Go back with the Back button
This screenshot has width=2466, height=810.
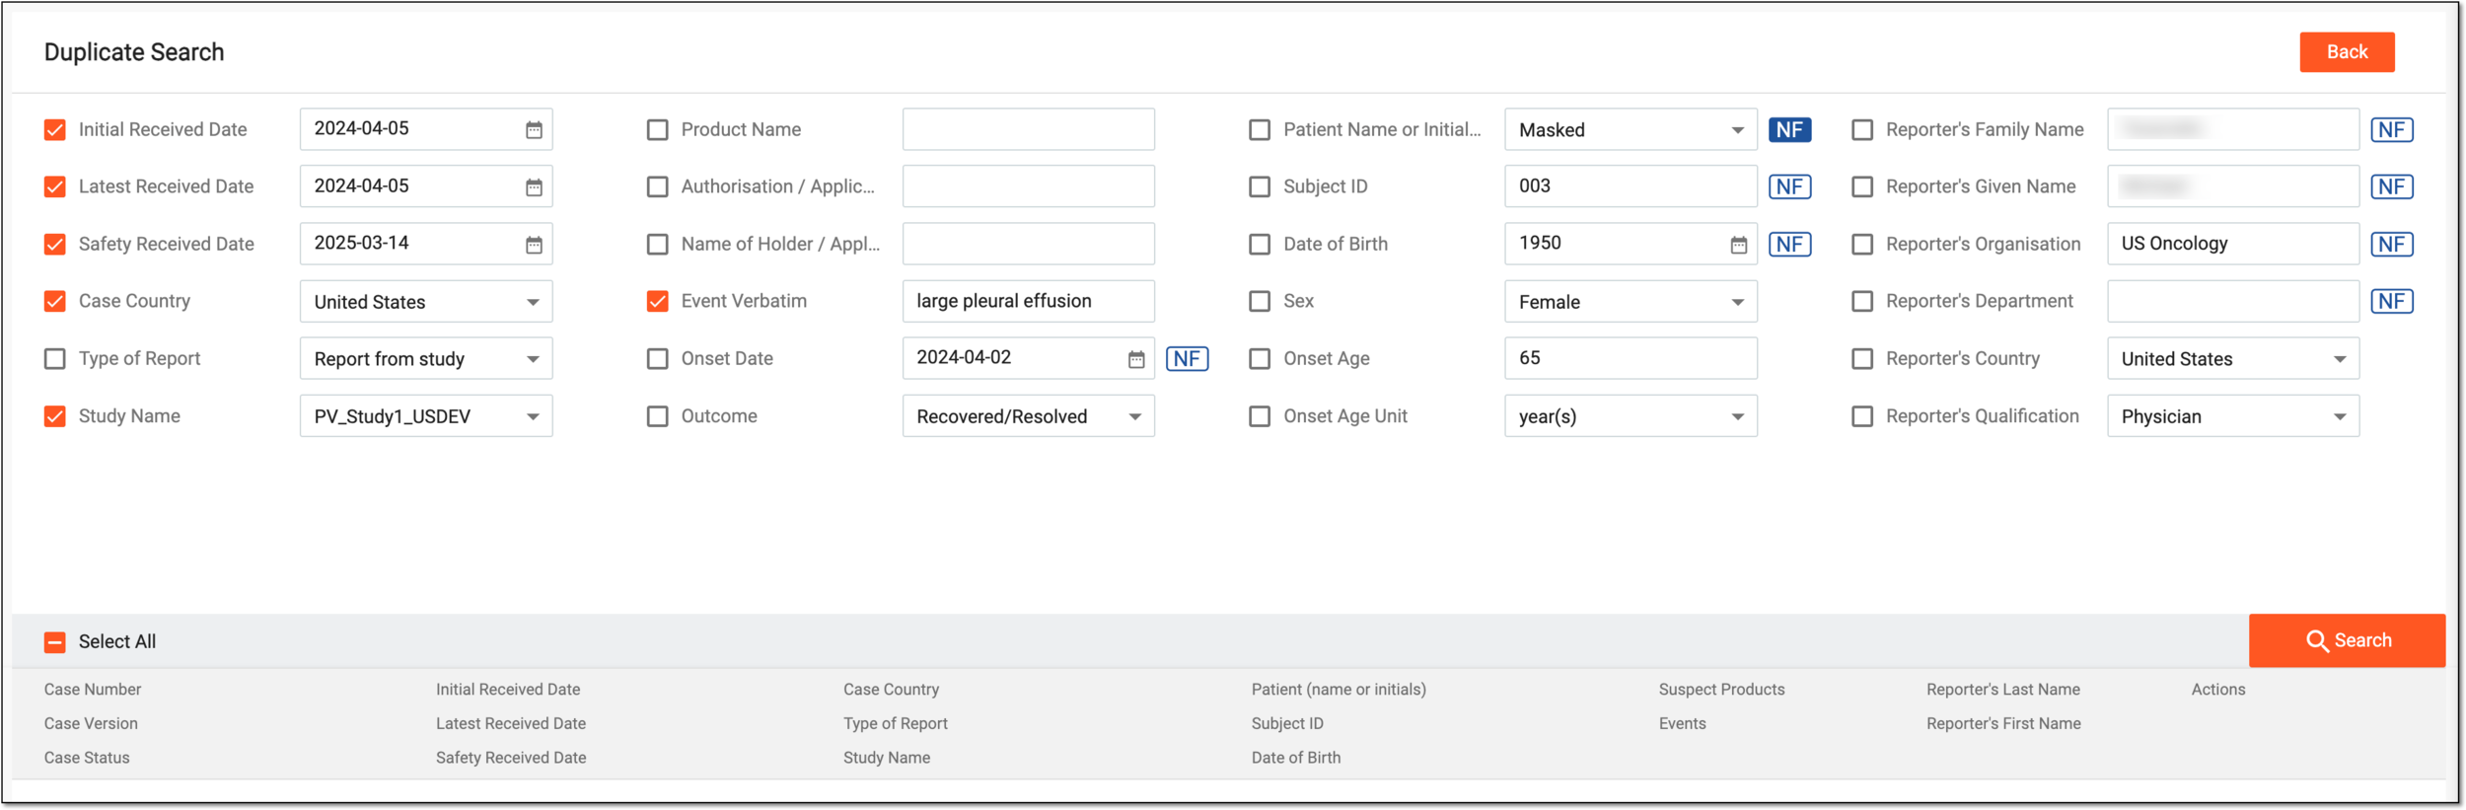tap(2347, 52)
